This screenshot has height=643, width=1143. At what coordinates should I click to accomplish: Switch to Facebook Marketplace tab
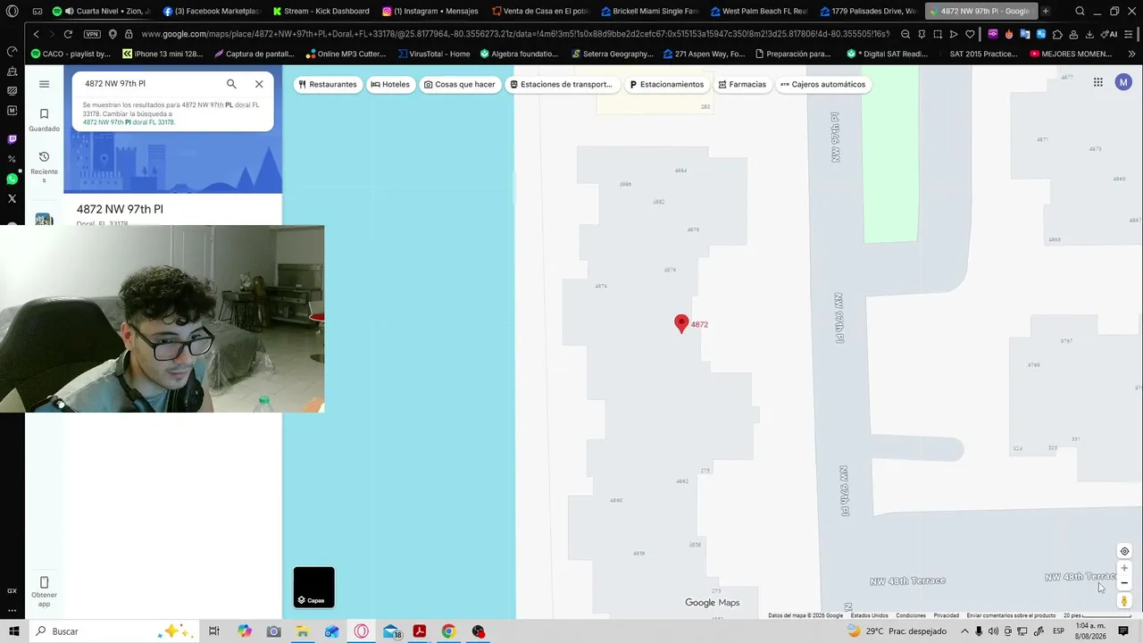[x=212, y=12]
